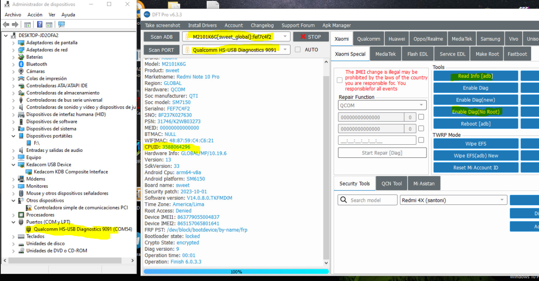Switch to the Qualcomm brand tab
The image size is (539, 281).
[368, 39]
